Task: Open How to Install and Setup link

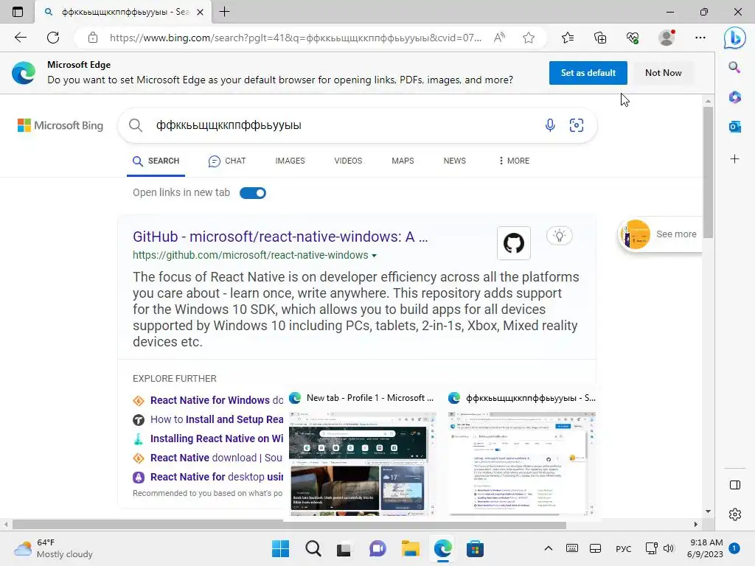Action: (217, 419)
